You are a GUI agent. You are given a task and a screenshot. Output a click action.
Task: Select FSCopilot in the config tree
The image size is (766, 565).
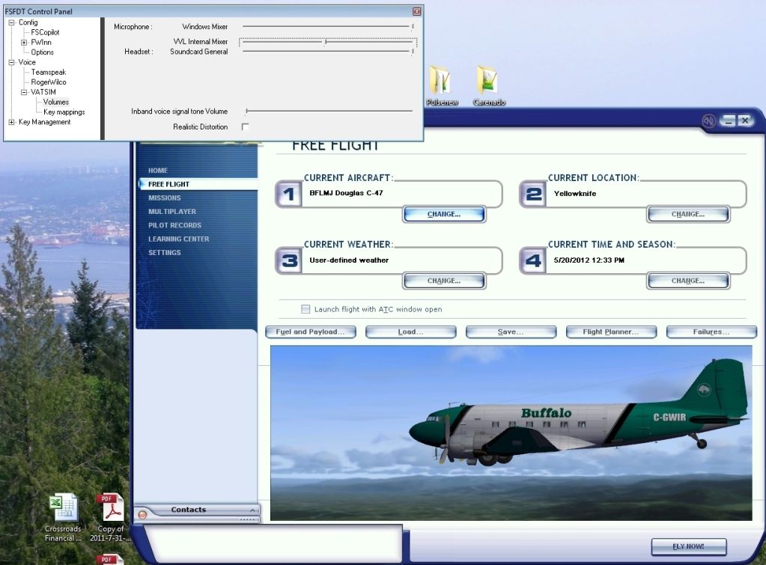tap(45, 32)
